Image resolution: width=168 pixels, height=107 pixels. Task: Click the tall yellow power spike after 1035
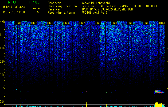(x=86, y=104)
